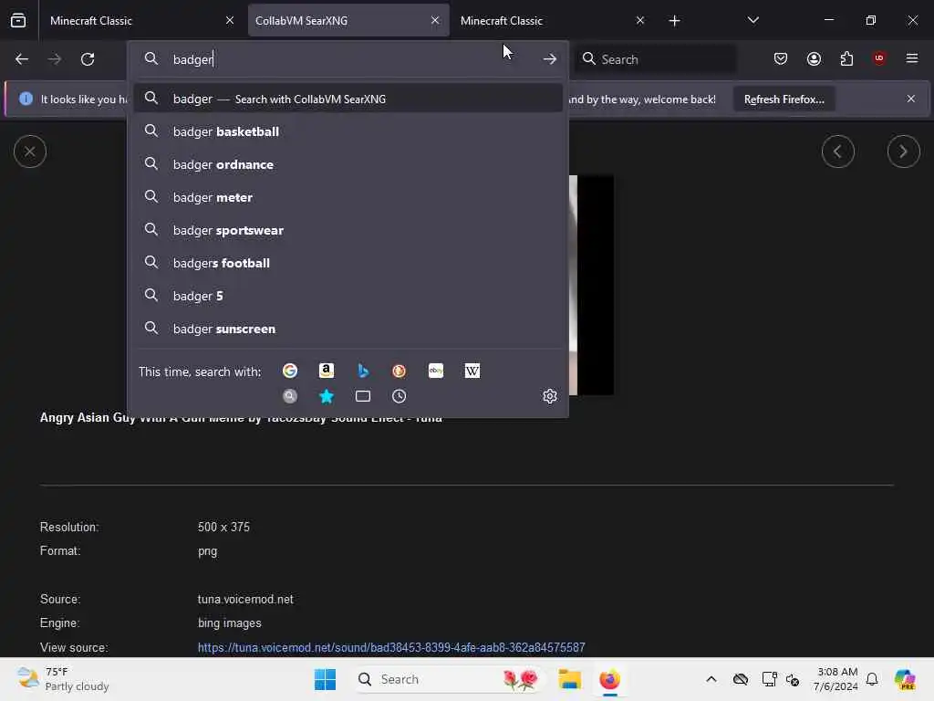Click 'tuna.voicemod.net' source text
The width and height of the screenshot is (934, 701).
245,599
